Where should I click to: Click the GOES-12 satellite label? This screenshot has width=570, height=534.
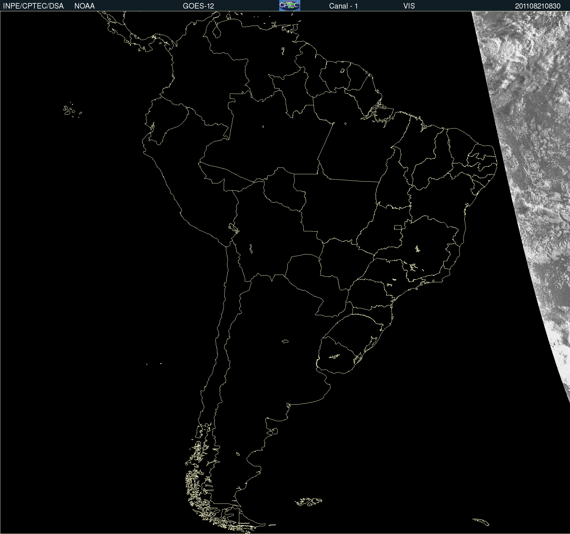point(198,6)
